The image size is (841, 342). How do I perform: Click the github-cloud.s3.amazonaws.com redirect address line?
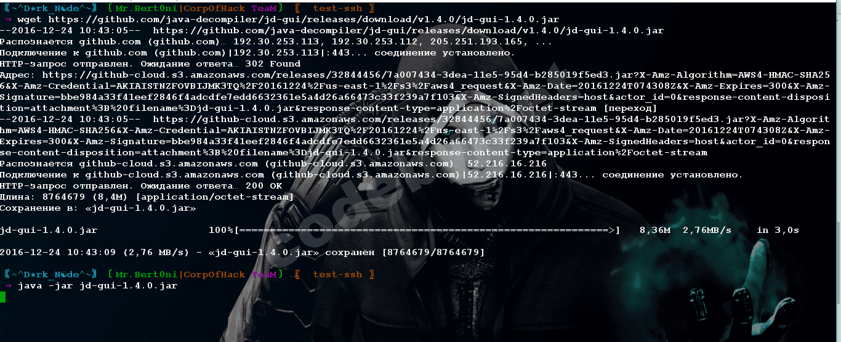point(415,91)
